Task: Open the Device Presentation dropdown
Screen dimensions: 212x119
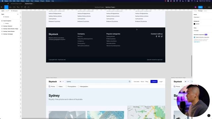Action: [197, 17]
